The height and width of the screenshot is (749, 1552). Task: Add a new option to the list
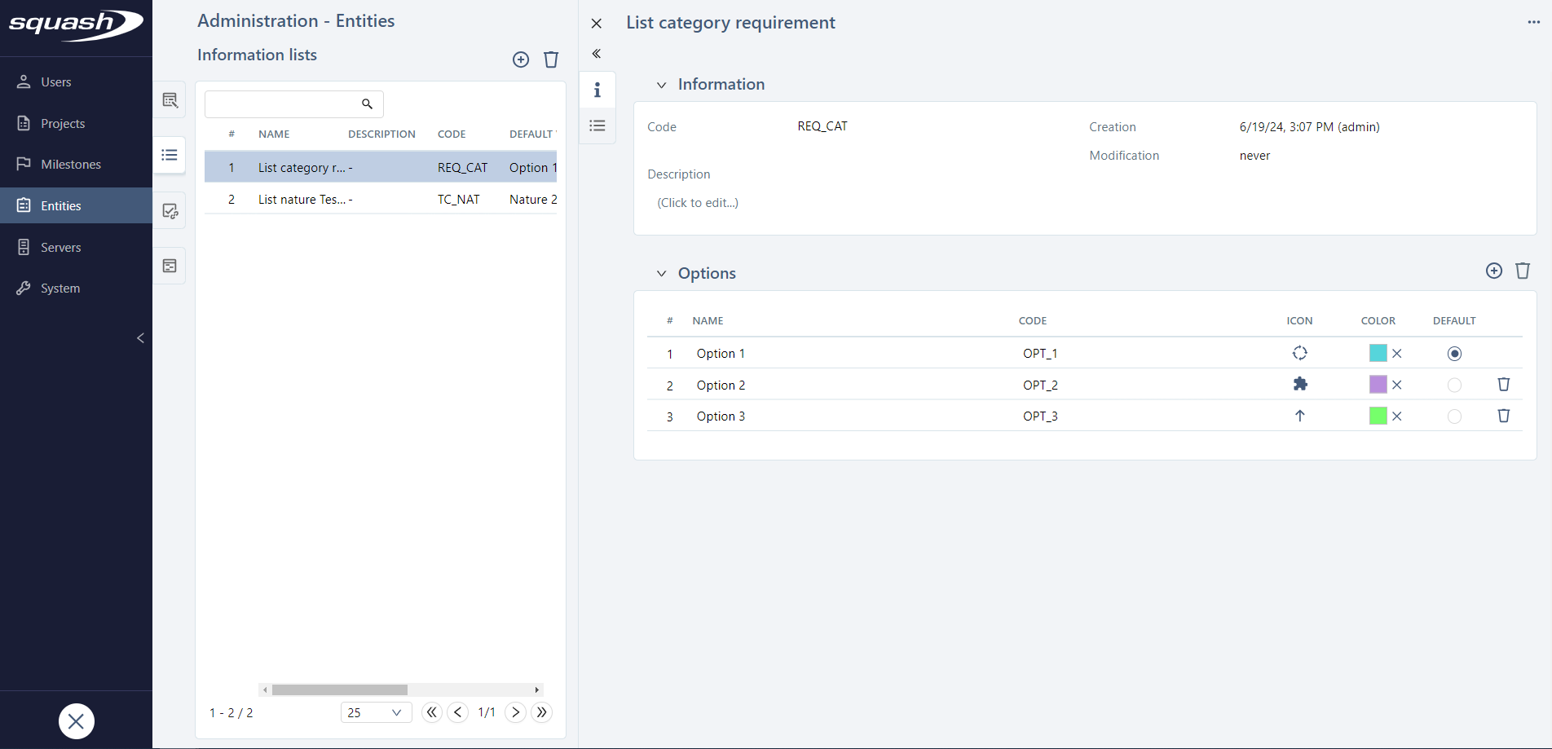point(1493,271)
